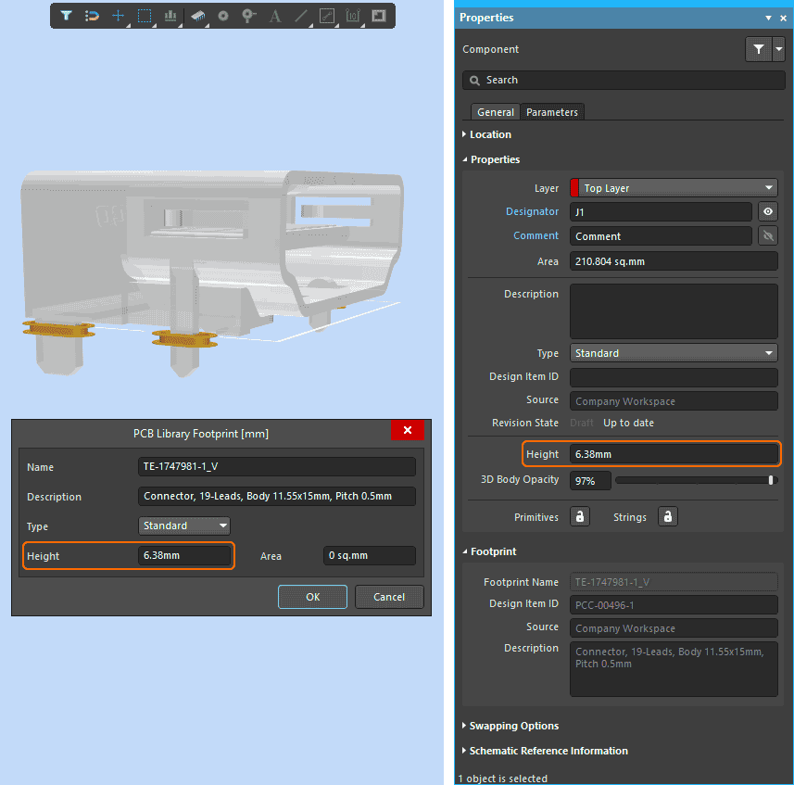The image size is (794, 785).
Task: Open the Type dropdown in Properties panel
Action: [x=674, y=353]
